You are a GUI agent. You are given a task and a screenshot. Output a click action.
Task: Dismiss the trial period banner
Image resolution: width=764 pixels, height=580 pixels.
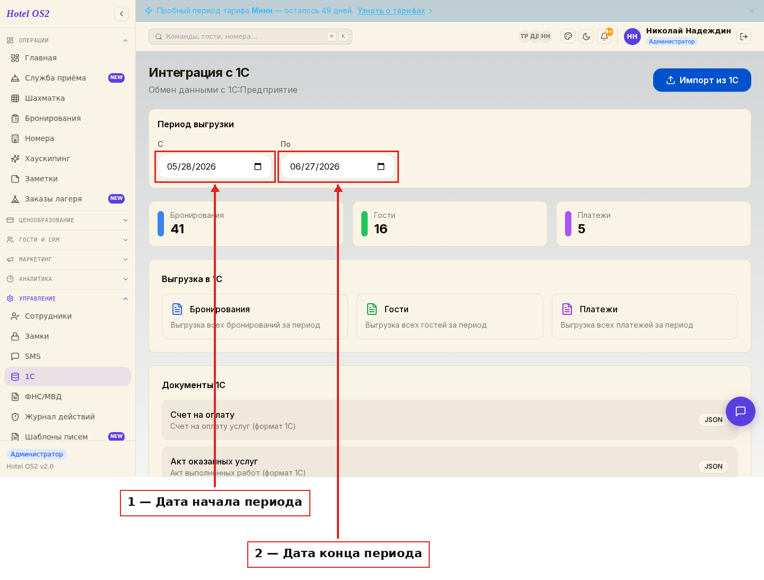click(752, 11)
